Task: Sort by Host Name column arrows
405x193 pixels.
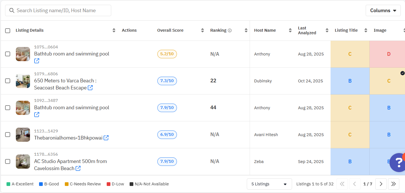Action: pyautogui.click(x=290, y=30)
